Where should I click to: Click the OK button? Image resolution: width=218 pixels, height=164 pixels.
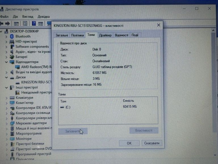(x=129, y=143)
